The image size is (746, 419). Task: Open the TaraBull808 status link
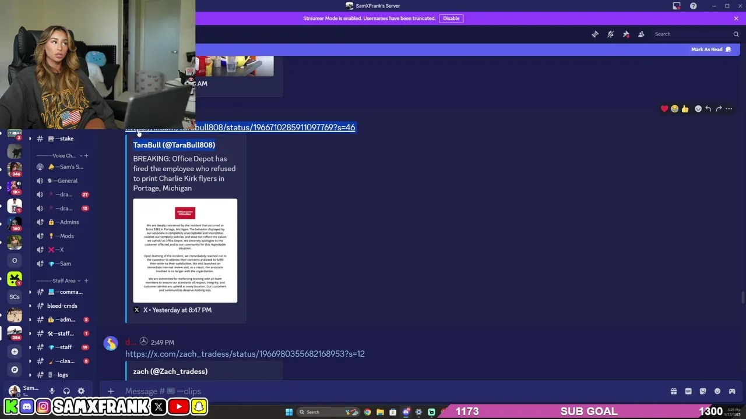(x=240, y=127)
